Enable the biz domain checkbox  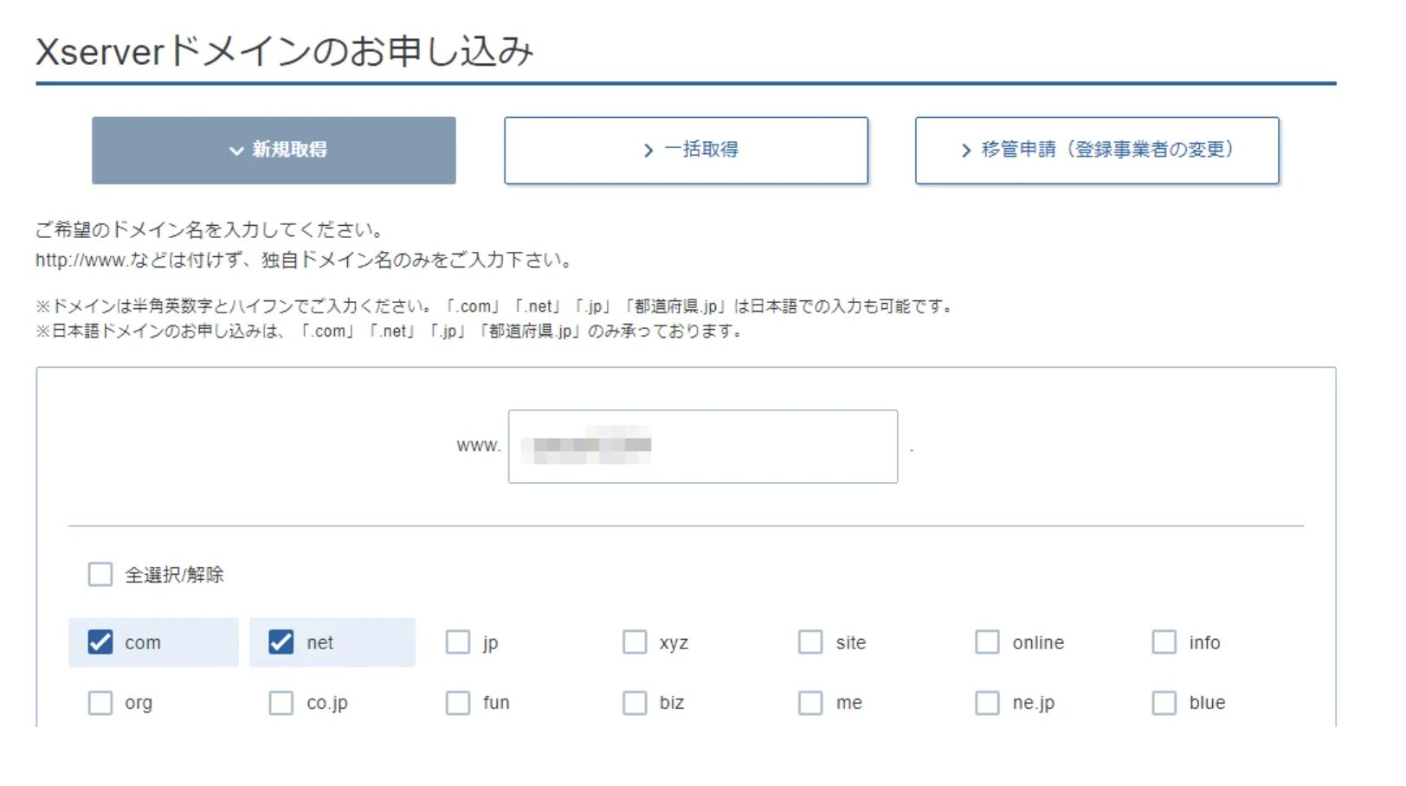635,703
